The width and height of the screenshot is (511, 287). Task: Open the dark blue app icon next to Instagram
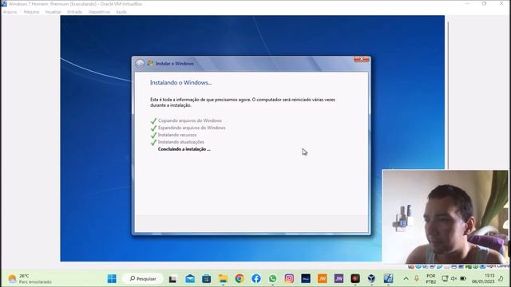tap(306, 279)
